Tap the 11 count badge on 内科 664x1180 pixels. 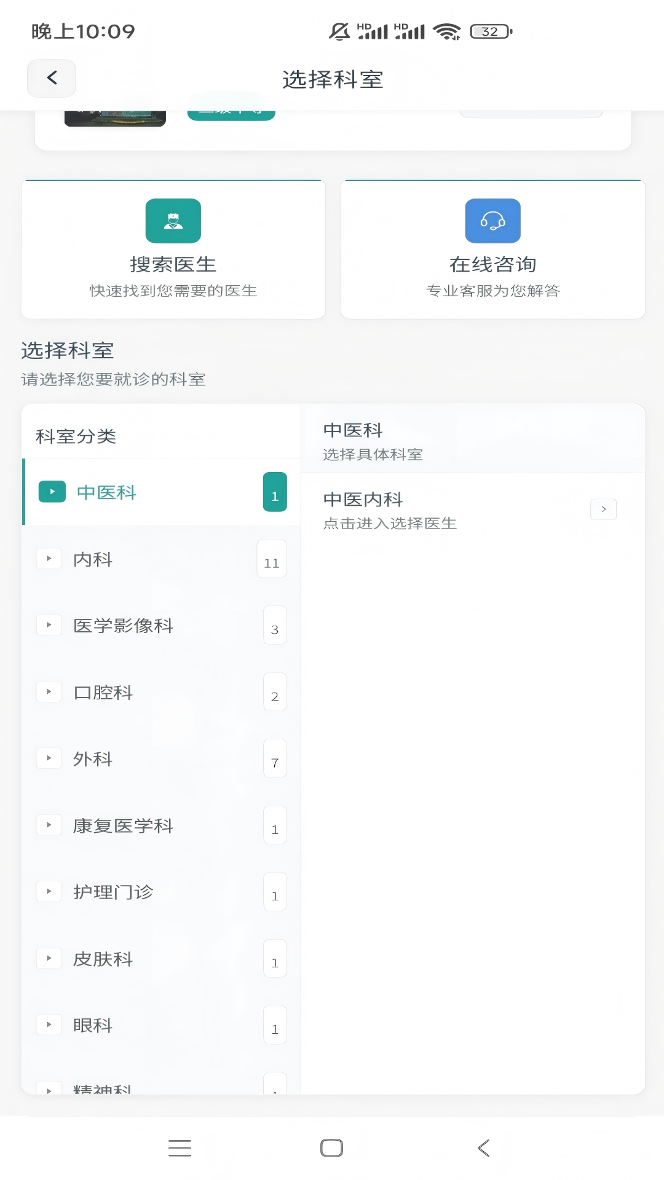pyautogui.click(x=272, y=559)
